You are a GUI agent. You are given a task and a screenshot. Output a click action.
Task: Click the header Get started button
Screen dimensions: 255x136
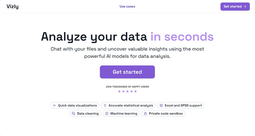(x=235, y=6)
